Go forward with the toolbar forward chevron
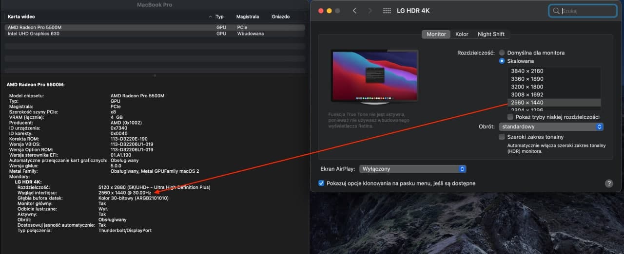Image resolution: width=624 pixels, height=254 pixels. point(369,11)
